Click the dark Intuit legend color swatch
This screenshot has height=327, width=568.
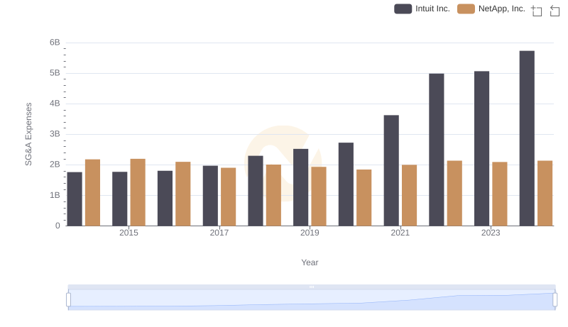403,9
